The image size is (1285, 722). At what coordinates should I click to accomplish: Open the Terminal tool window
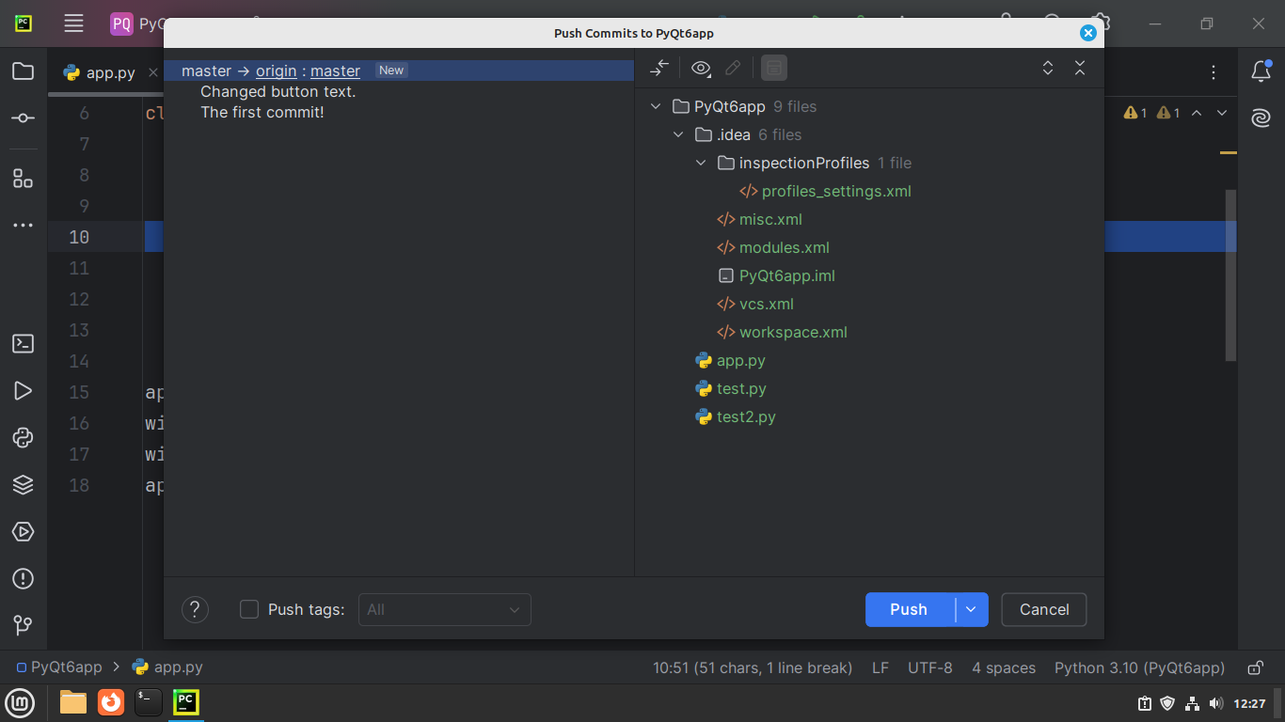[x=24, y=344]
